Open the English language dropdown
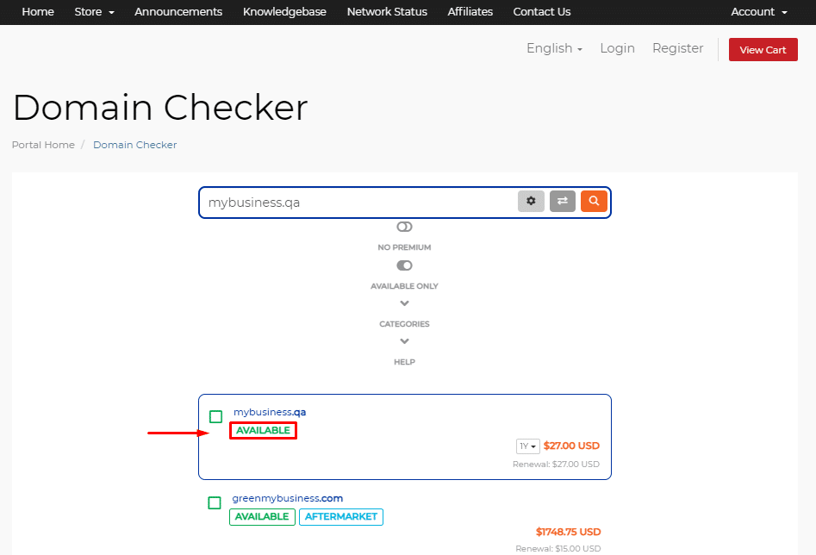Image resolution: width=816 pixels, height=555 pixels. coord(554,48)
